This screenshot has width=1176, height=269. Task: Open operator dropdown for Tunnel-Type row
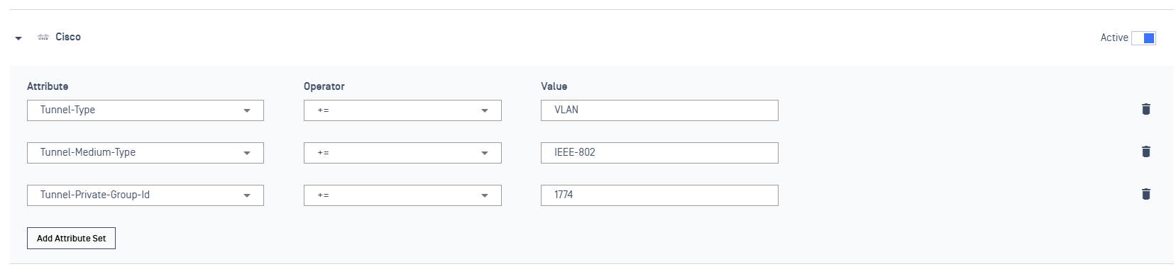(x=402, y=110)
